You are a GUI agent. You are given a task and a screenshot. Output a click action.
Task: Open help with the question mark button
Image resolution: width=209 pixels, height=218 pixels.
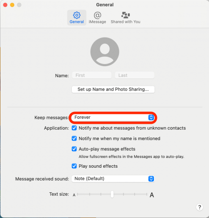click(x=200, y=207)
